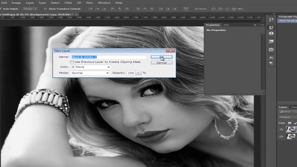
Task: Select the Layers tab
Action: (x=283, y=107)
